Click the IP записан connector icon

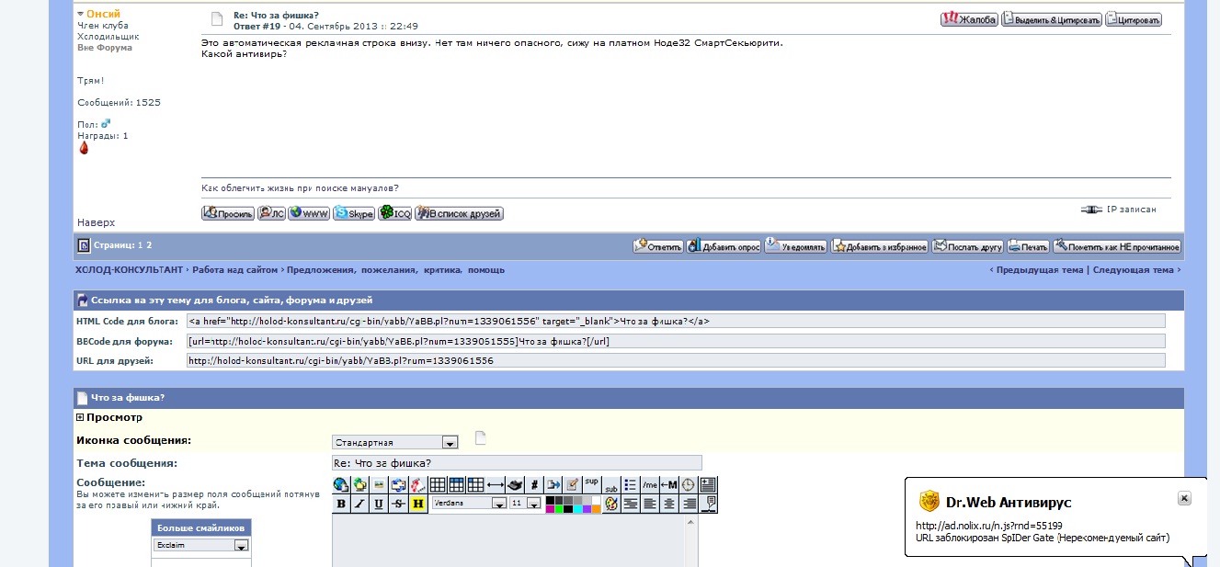(x=1091, y=210)
